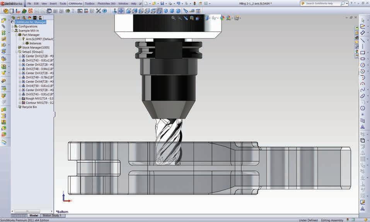The width and height of the screenshot is (370, 222).
Task: Click the New document icon
Action: 146,3
